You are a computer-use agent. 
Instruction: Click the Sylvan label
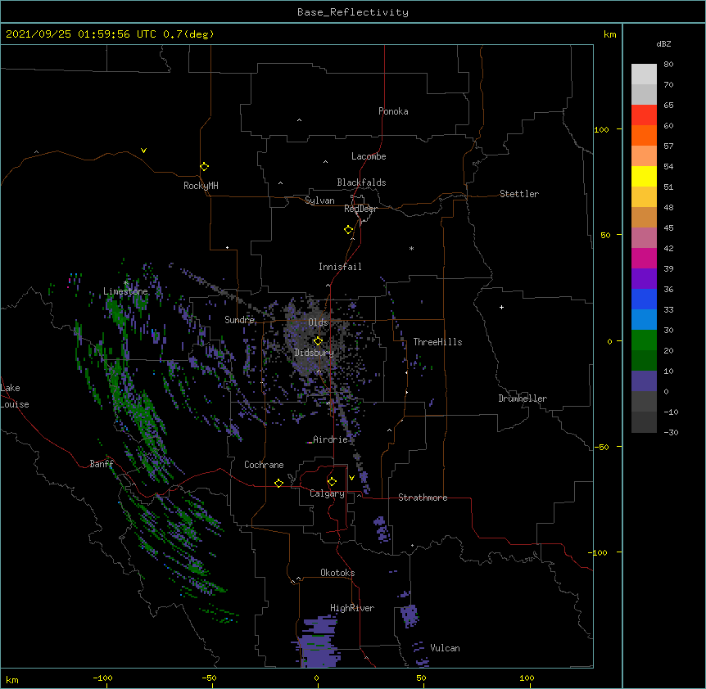click(x=319, y=200)
